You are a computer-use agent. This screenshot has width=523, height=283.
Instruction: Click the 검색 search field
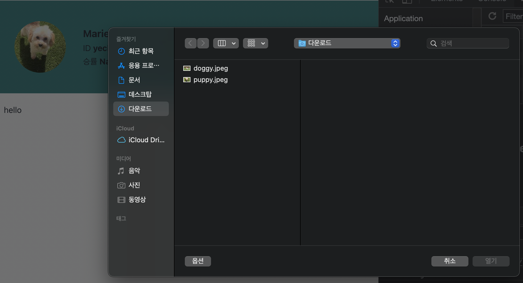[471, 43]
